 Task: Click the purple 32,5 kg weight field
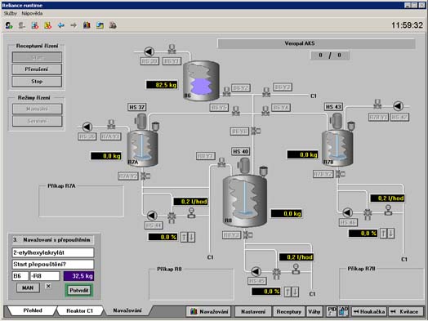tap(79, 276)
